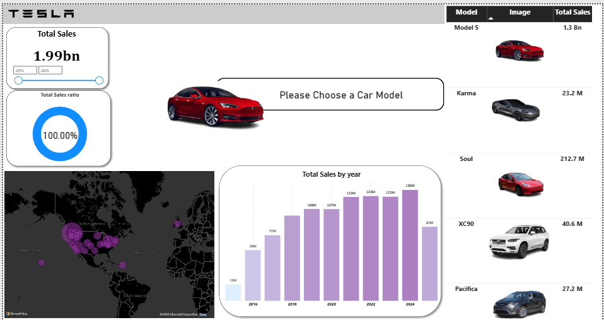This screenshot has width=604, height=320.
Task: Select the 107M bar for 2020
Action: 331,255
